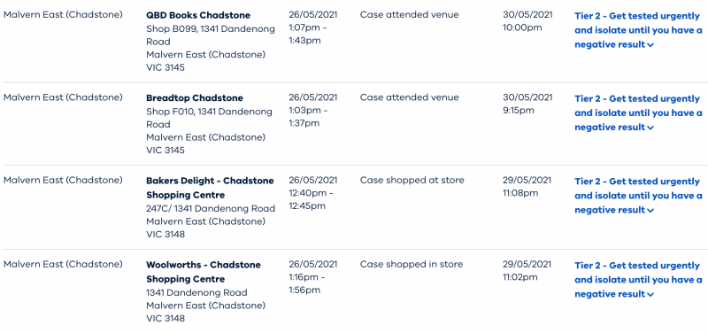This screenshot has width=708, height=333.
Task: Expand Tier 2 advice for QBD Books Chadstone
Action: click(x=638, y=30)
